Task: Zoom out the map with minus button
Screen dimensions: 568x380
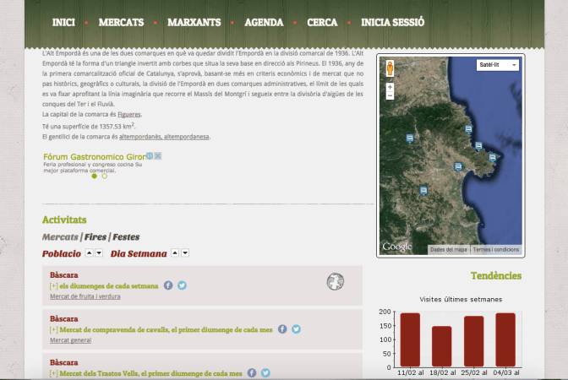Action: click(390, 96)
